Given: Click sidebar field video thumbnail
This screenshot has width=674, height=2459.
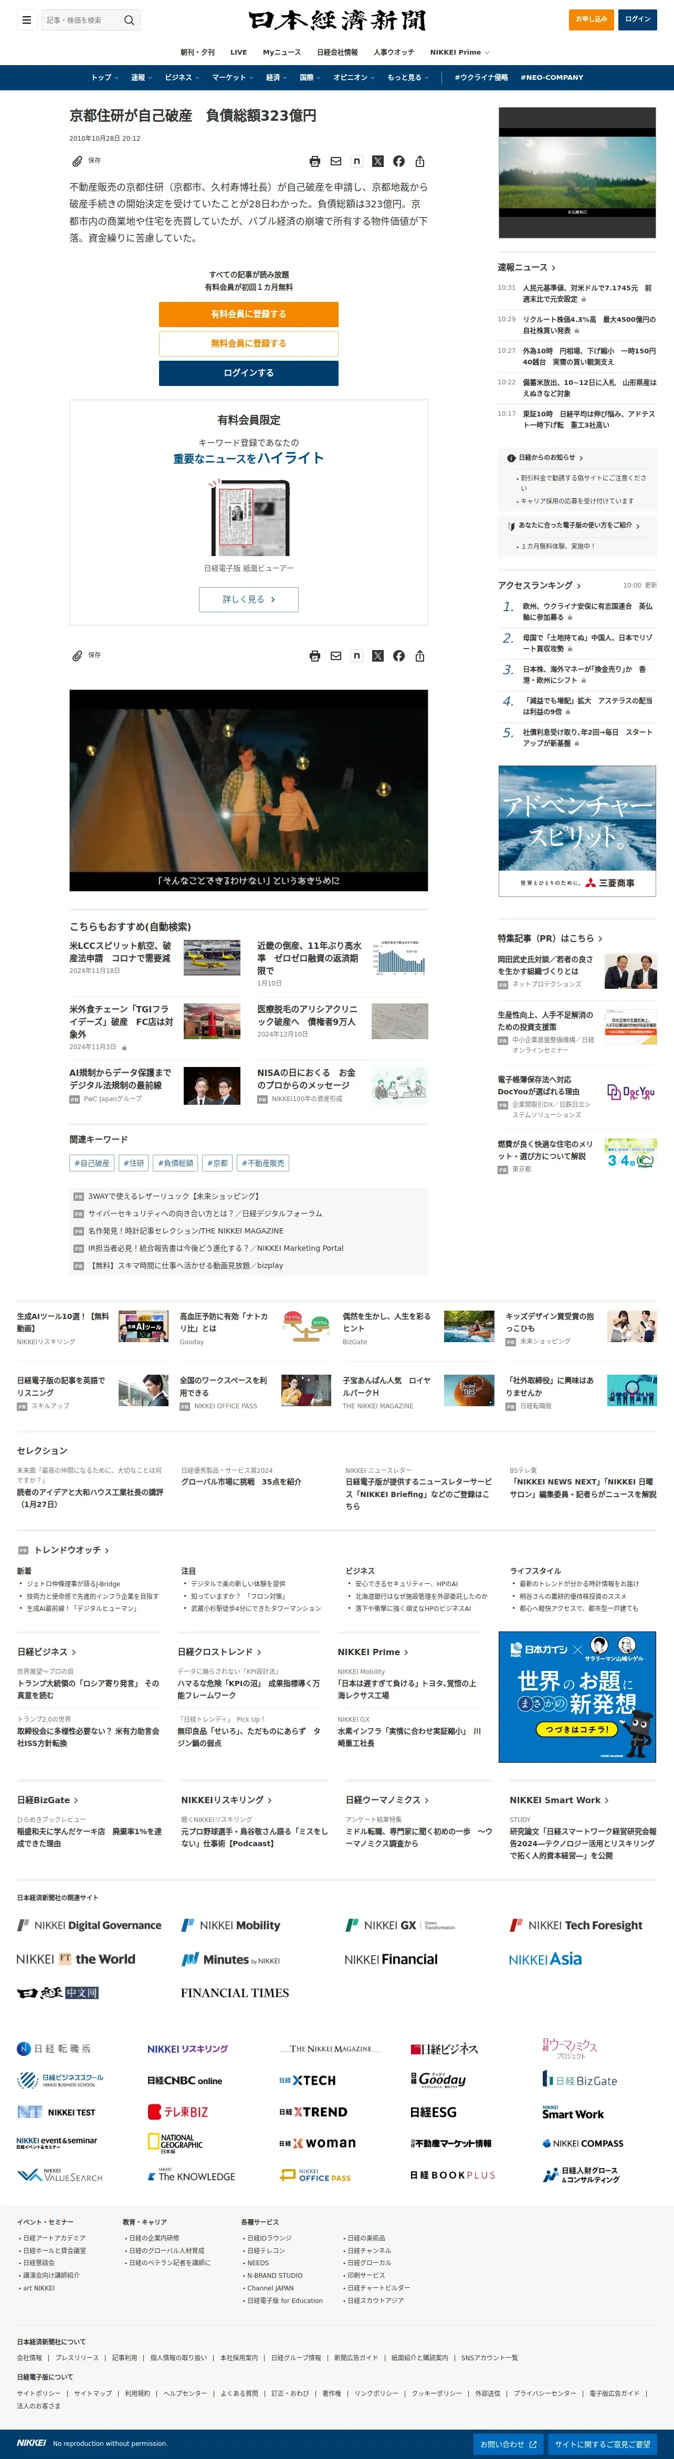Looking at the screenshot, I should 577,173.
